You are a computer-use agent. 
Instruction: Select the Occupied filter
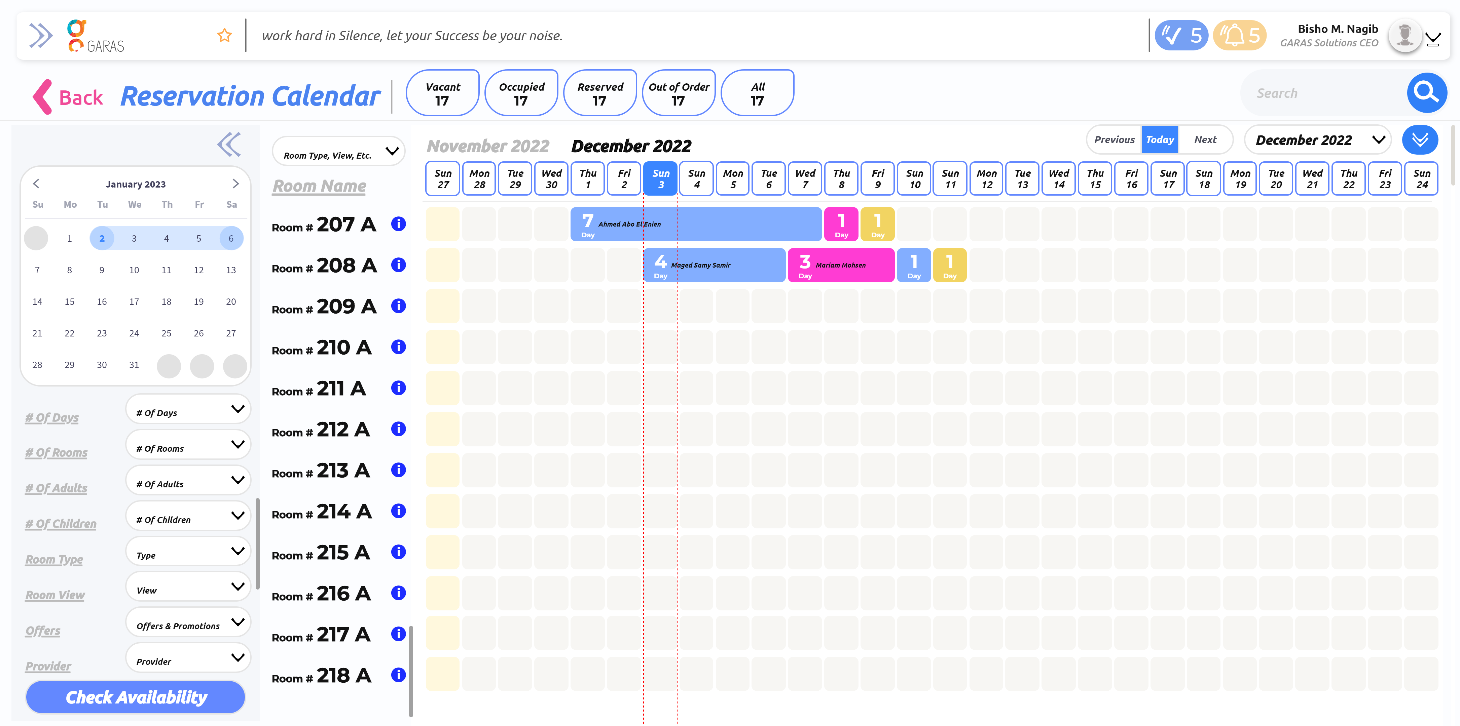click(521, 93)
